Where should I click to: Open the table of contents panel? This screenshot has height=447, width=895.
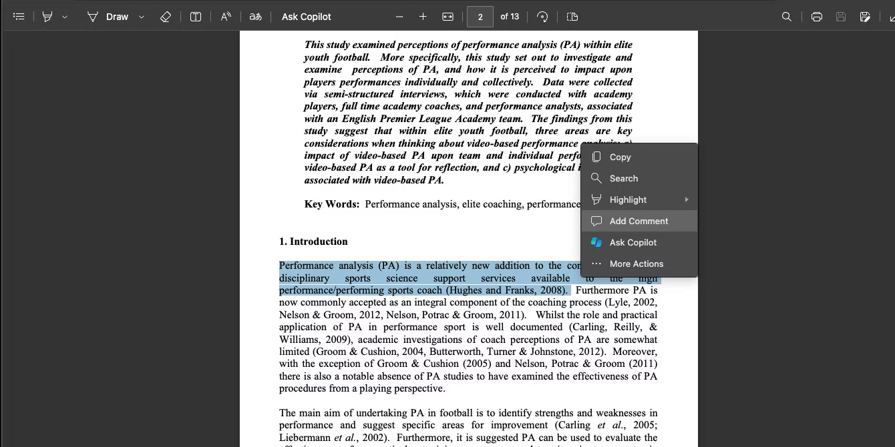click(x=19, y=17)
